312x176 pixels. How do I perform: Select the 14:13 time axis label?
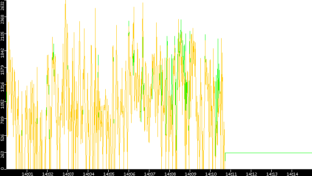(x=272, y=174)
